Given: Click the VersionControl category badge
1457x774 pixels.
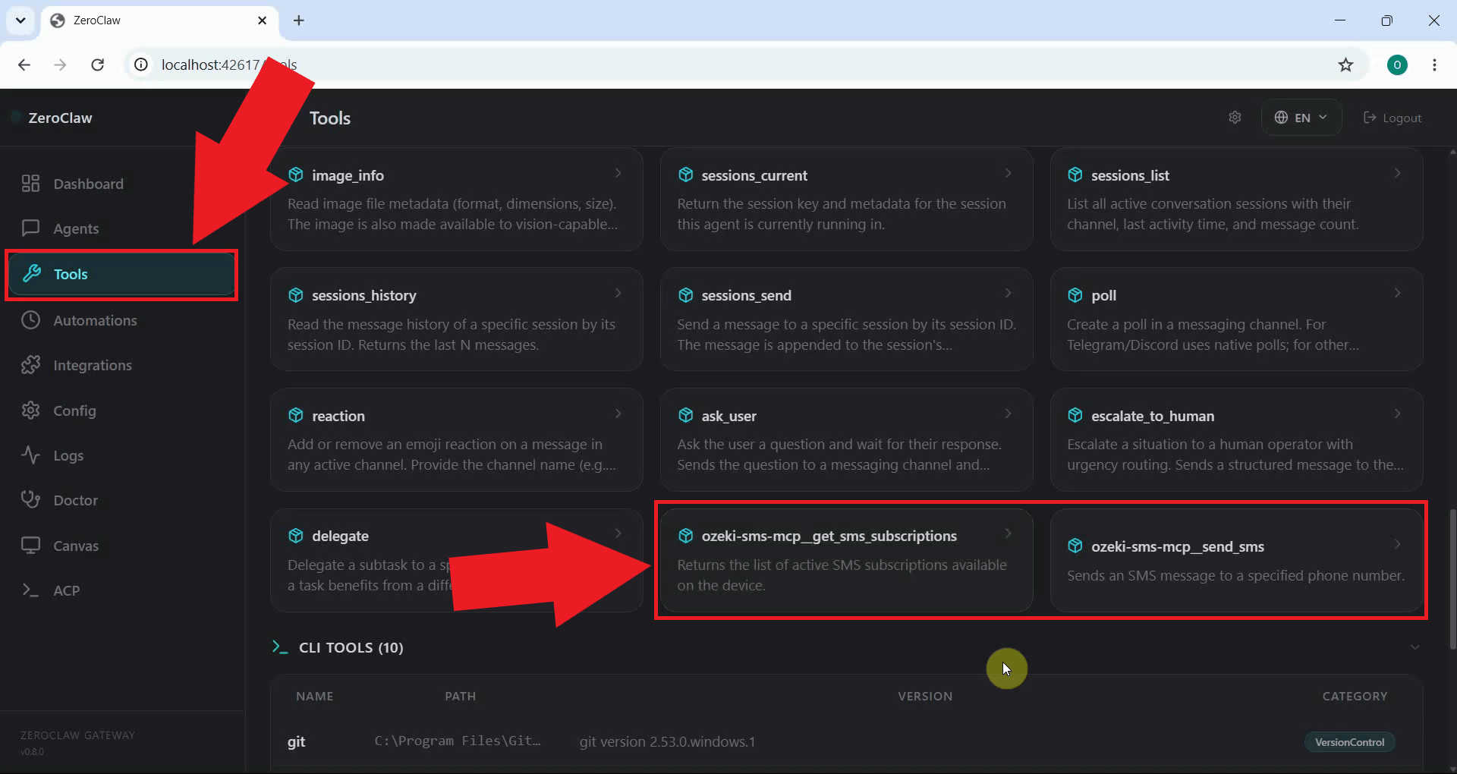Looking at the screenshot, I should (x=1349, y=742).
